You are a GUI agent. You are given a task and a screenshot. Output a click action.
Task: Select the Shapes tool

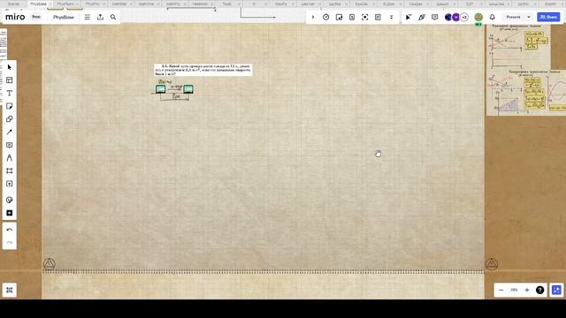point(10,119)
